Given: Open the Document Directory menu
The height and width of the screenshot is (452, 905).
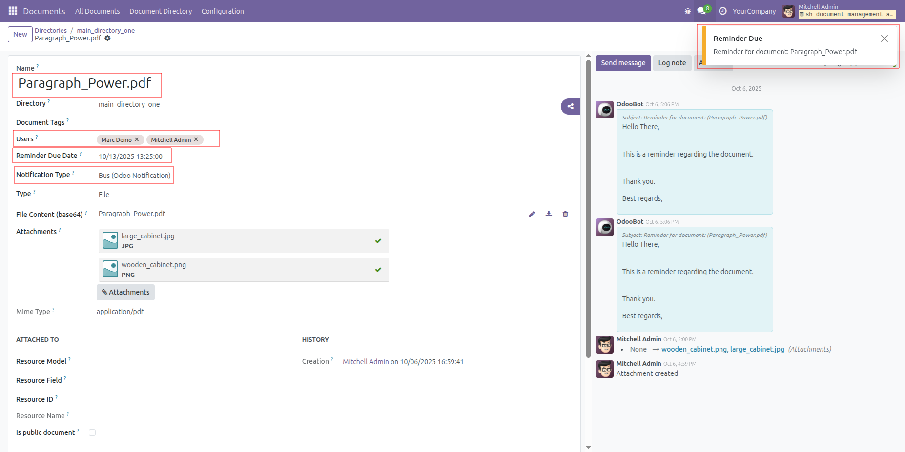Looking at the screenshot, I should coord(161,11).
